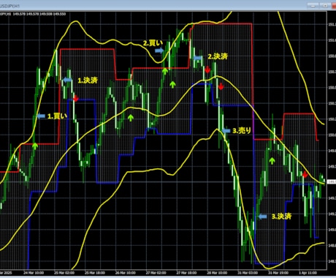
Task: Click the blue arrow beside 1.買い
Action: point(41,116)
